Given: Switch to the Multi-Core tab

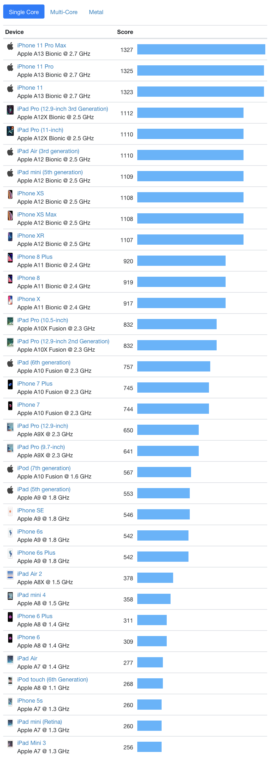Looking at the screenshot, I should (64, 12).
